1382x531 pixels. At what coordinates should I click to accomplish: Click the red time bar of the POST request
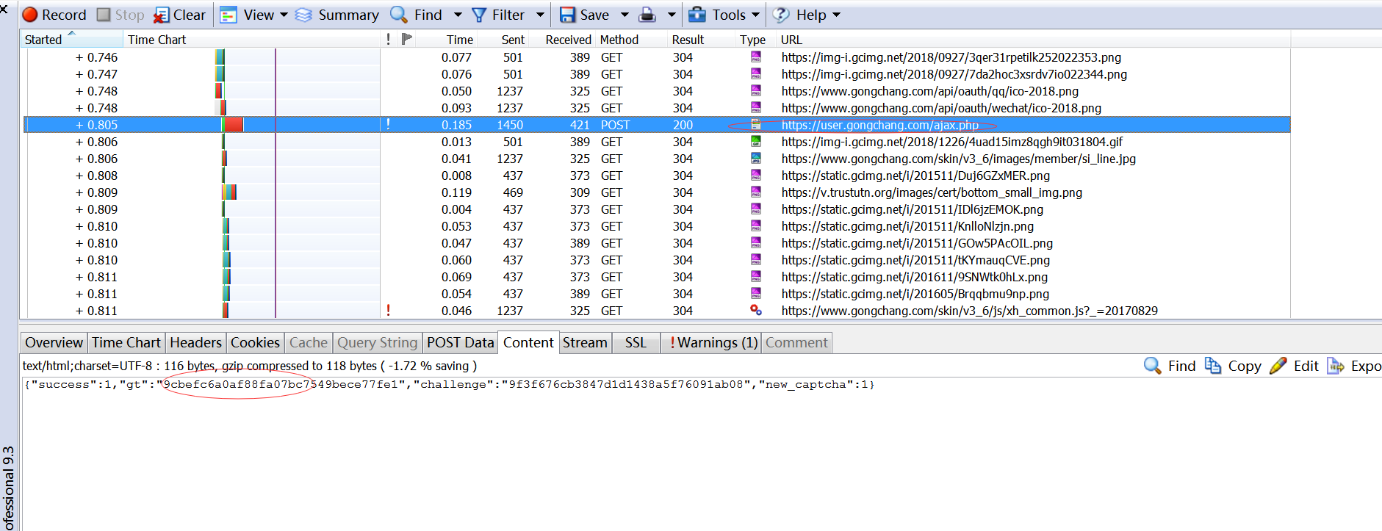(234, 125)
